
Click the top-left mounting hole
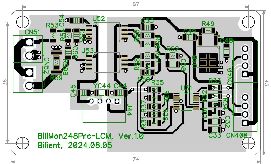pos(23,22)
